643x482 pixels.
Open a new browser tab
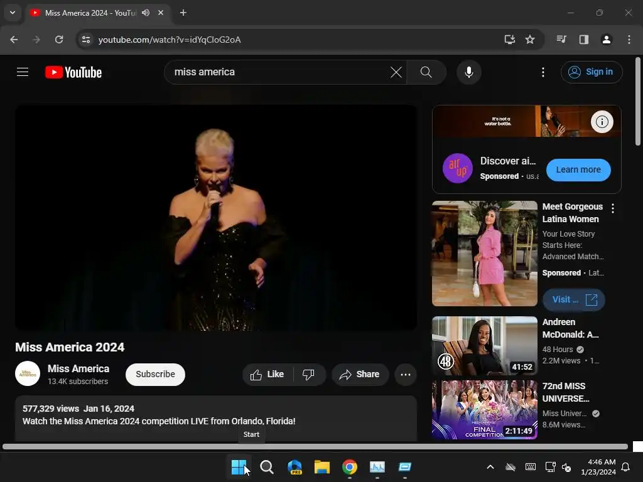[183, 13]
